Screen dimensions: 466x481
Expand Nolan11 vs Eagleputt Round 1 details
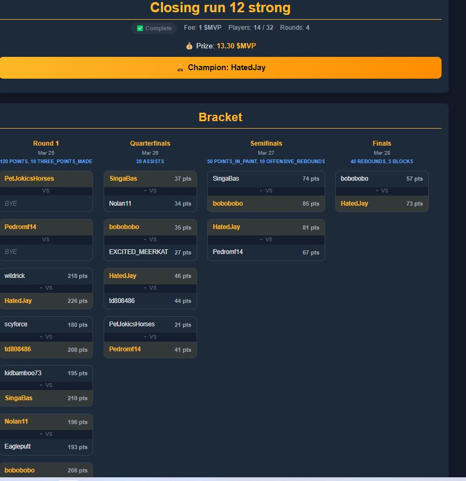(46, 434)
